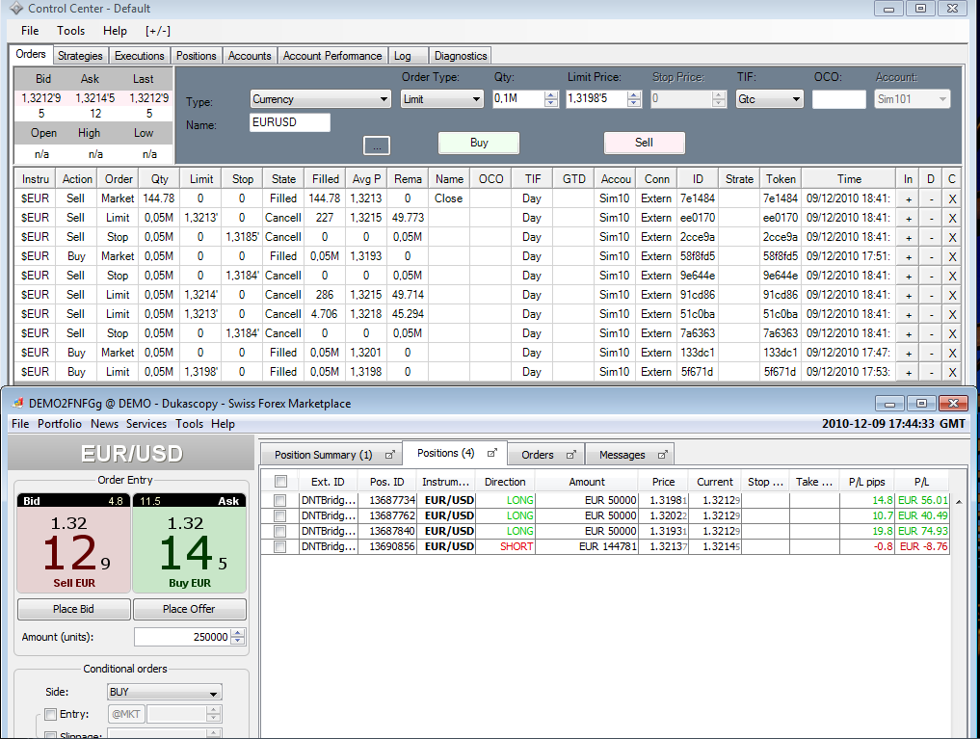Tick the select-all checkbox in the Positions header
The image size is (980, 739).
click(280, 481)
